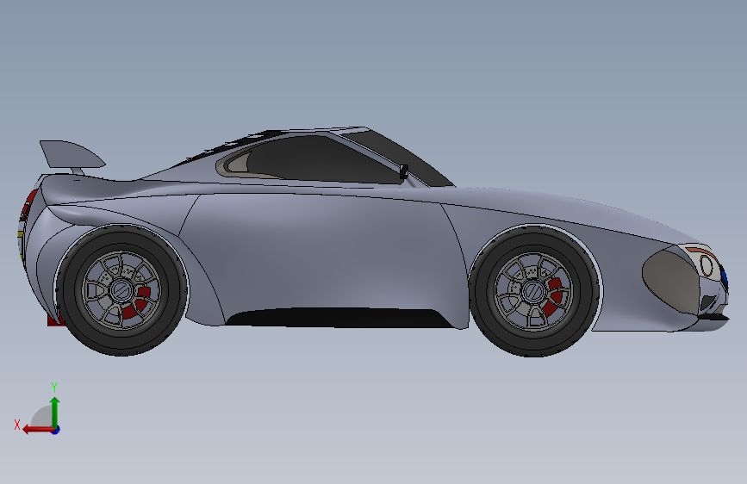Click the 'X' label on the triad

point(17,425)
